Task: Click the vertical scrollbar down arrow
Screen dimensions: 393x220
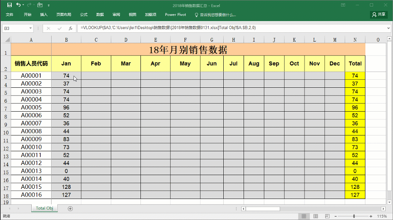Action: pos(389,202)
